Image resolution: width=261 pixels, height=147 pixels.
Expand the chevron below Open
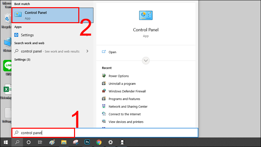pyautogui.click(x=146, y=60)
